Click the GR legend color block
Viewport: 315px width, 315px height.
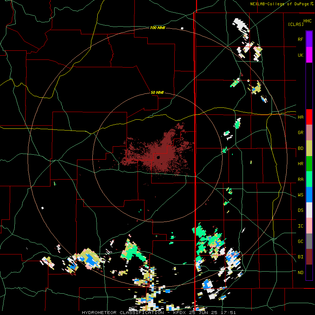pos(309,132)
